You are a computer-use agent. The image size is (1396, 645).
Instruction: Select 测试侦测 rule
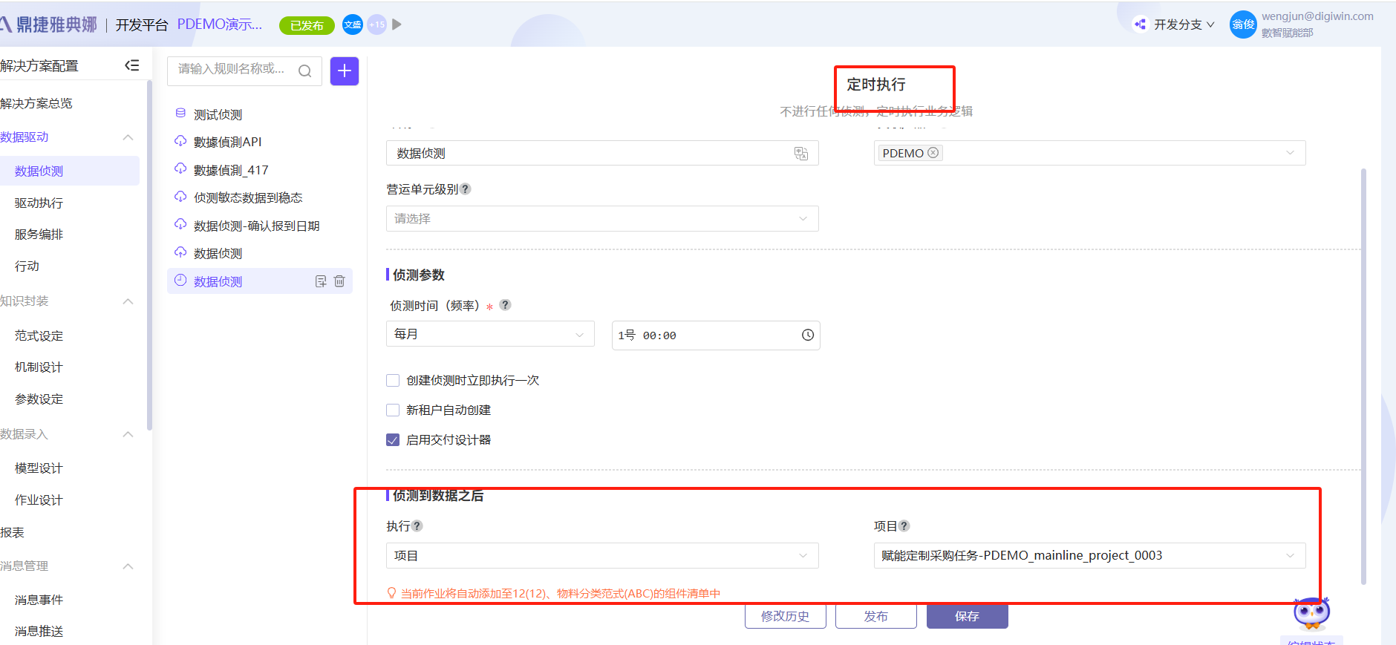coord(218,114)
